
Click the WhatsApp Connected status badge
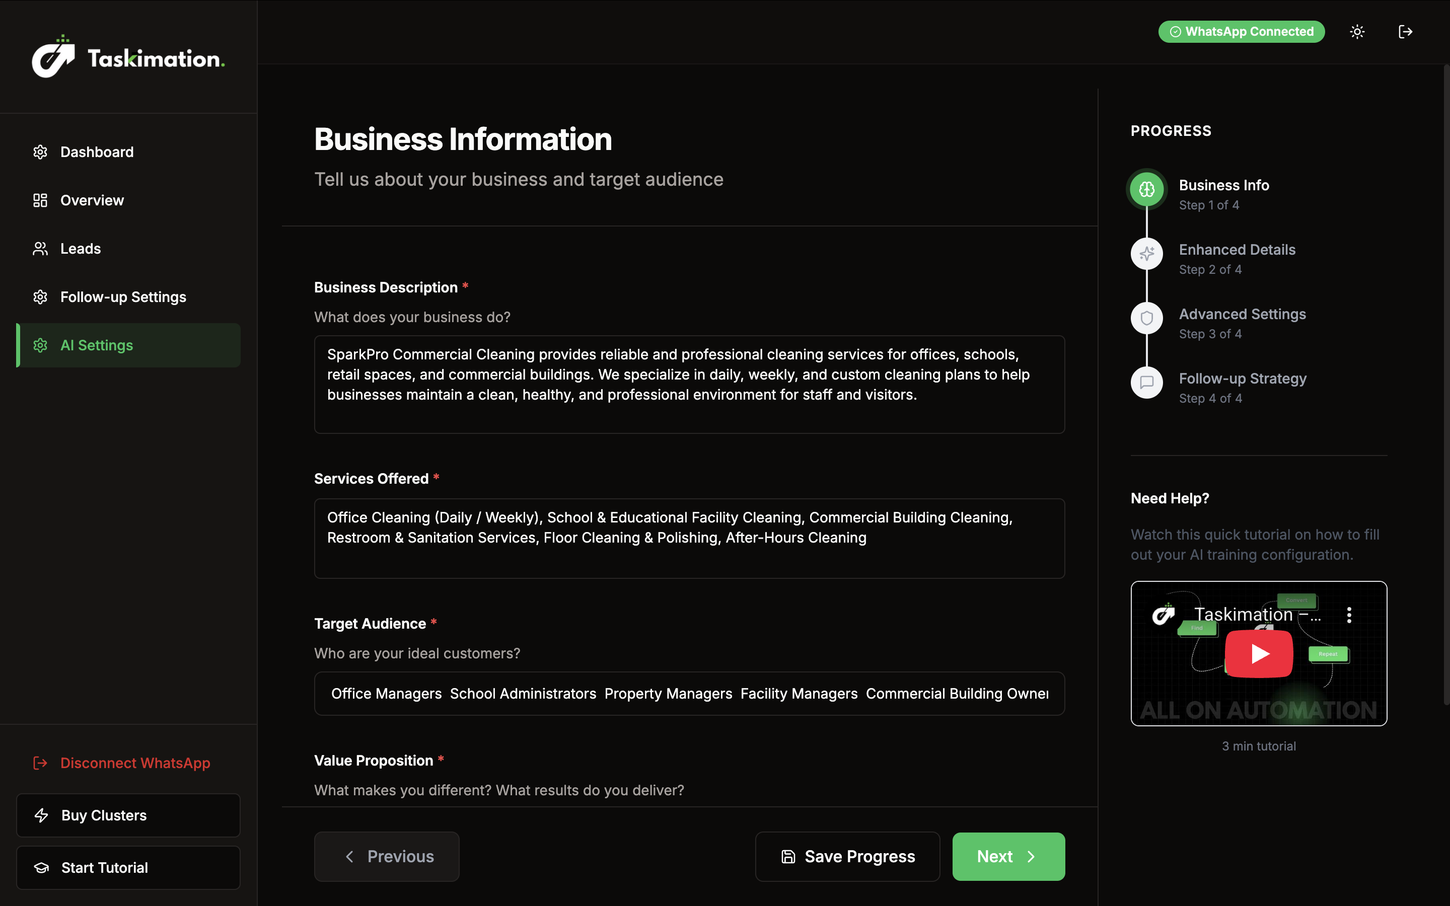tap(1241, 32)
